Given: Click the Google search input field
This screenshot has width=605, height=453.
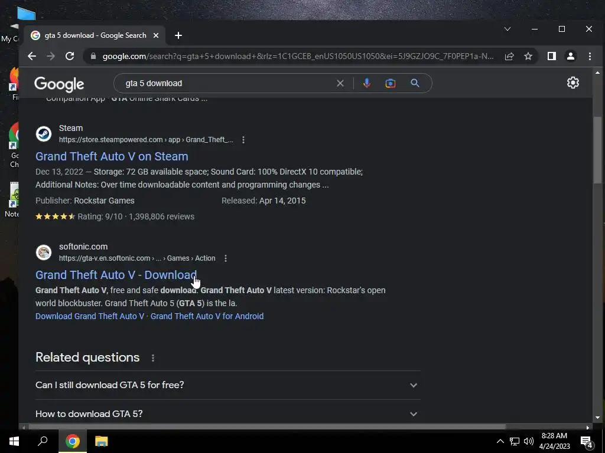Looking at the screenshot, I should (x=227, y=83).
